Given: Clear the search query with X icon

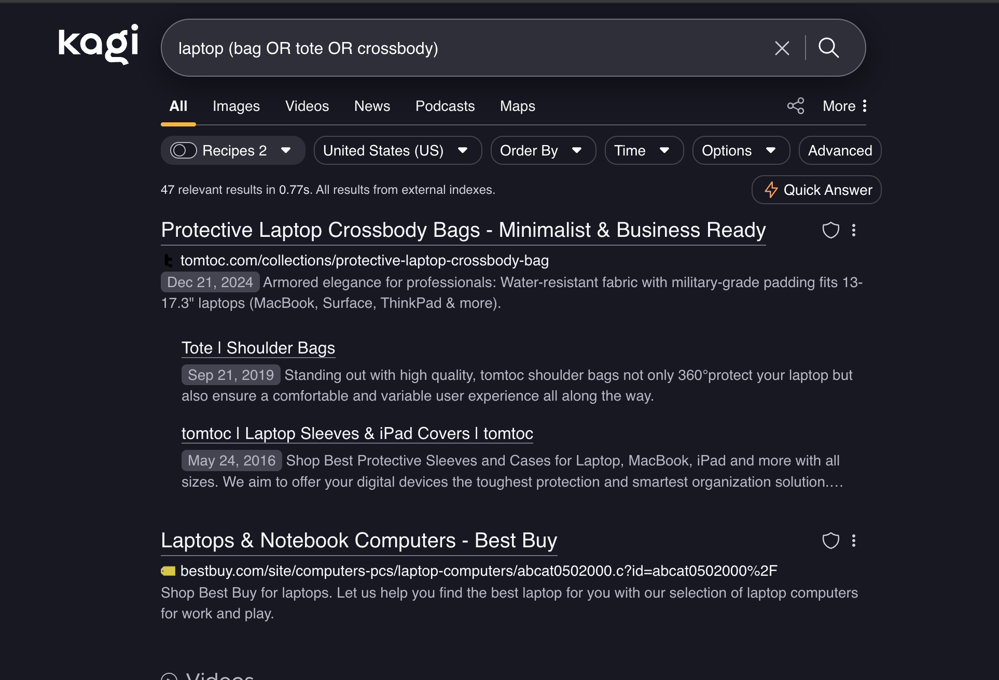Looking at the screenshot, I should click(x=782, y=48).
